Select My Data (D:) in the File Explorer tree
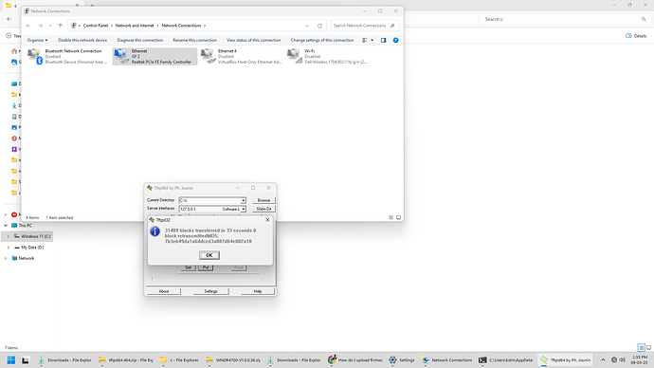654x368 pixels. coord(32,247)
